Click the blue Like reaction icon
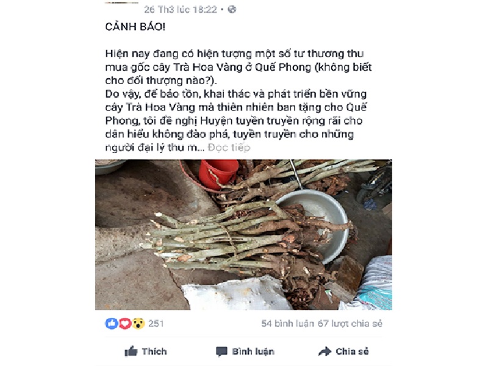This screenshot has height=366, width=488. point(112,324)
